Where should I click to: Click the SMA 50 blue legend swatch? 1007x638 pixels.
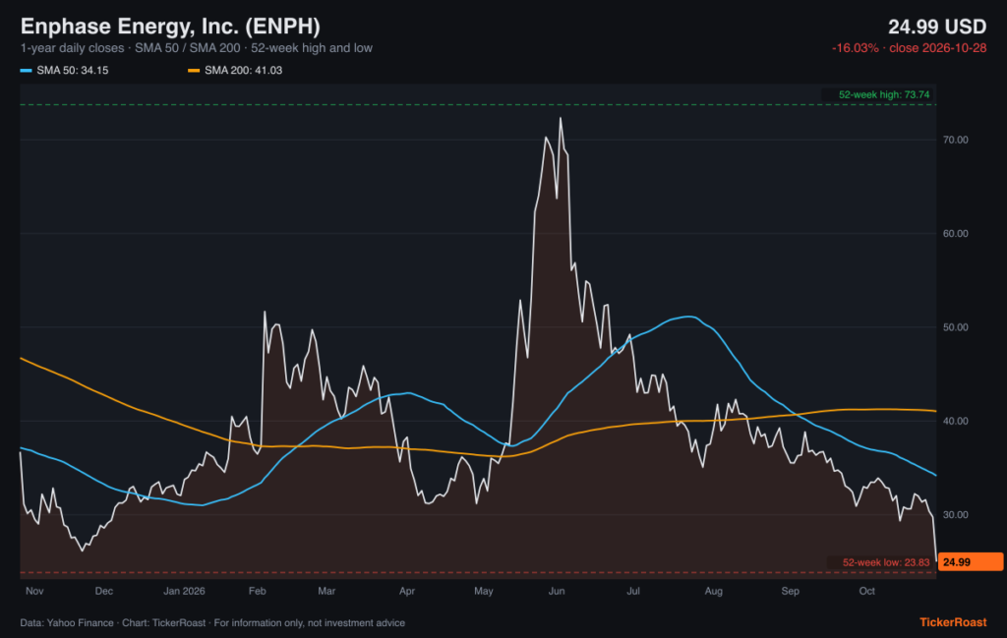coord(27,71)
